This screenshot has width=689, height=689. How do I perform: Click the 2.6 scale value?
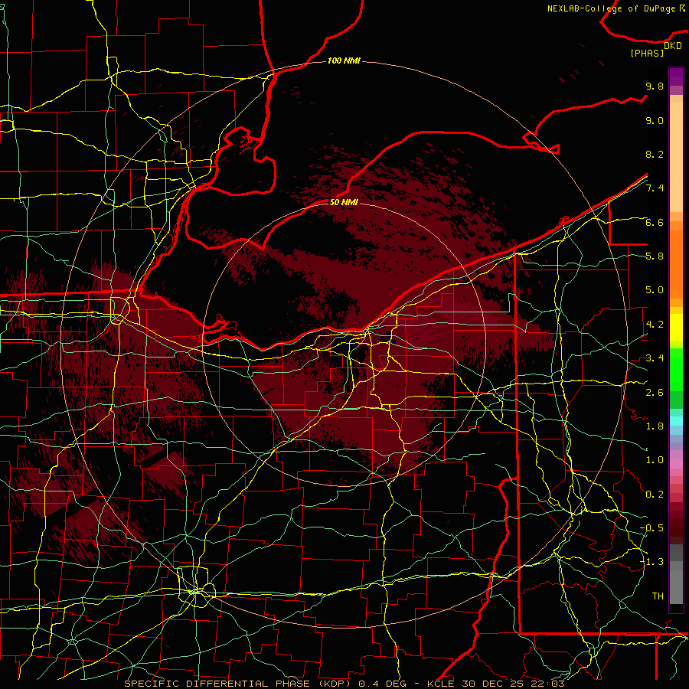pyautogui.click(x=655, y=393)
